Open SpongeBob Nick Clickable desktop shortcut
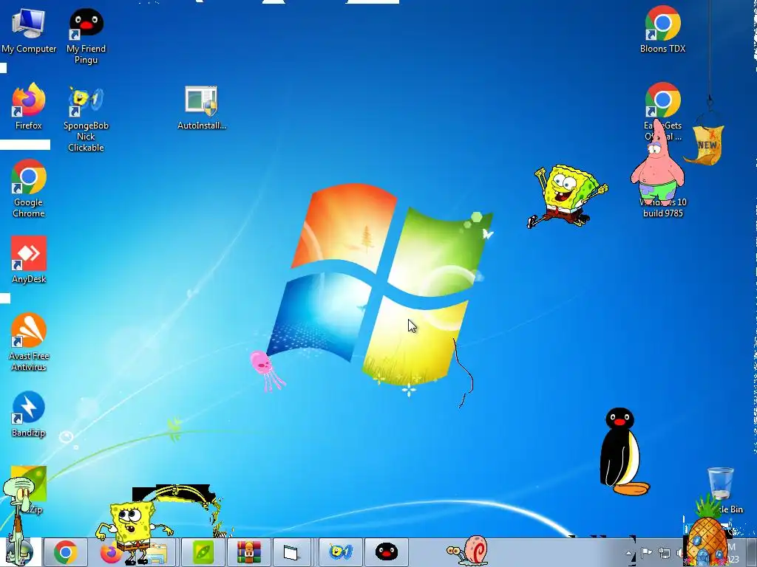This screenshot has height=567, width=757. tap(86, 119)
